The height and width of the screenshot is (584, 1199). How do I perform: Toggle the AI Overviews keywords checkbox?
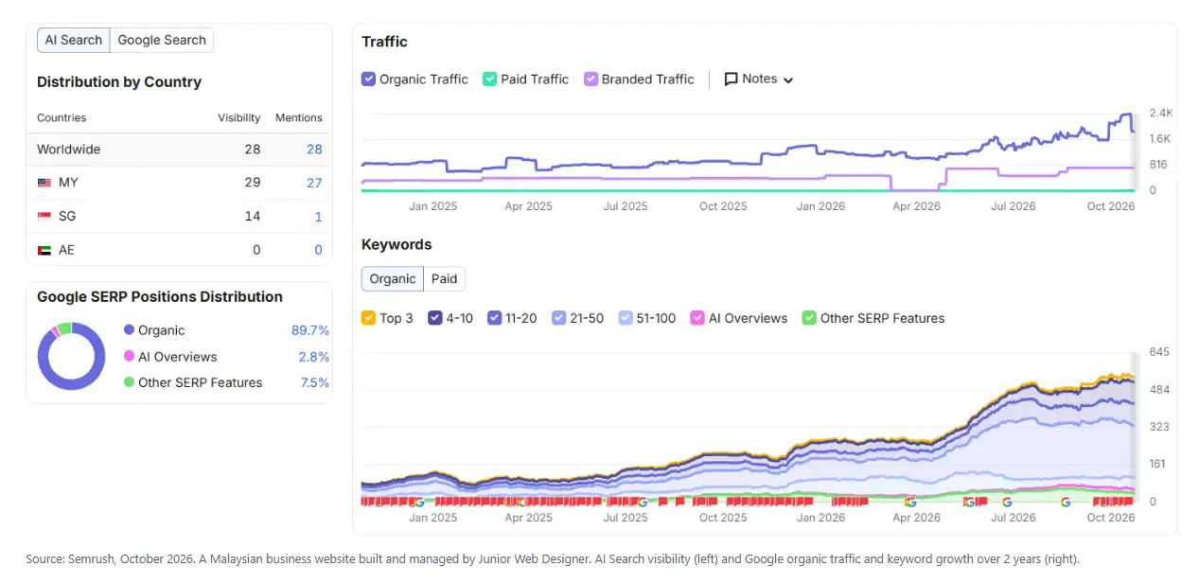pyautogui.click(x=698, y=318)
